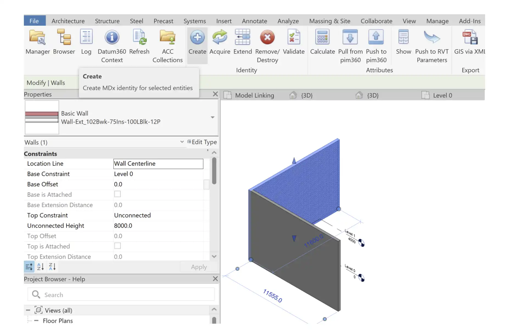Open the Walls (1) filter dropdown
This screenshot has width=506, height=333.
[182, 142]
